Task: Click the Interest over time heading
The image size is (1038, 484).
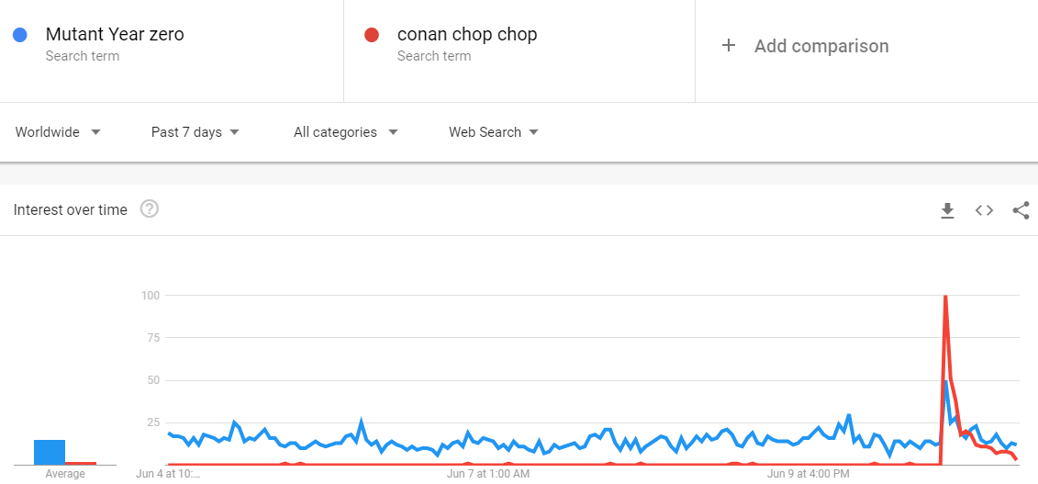Action: pos(70,210)
